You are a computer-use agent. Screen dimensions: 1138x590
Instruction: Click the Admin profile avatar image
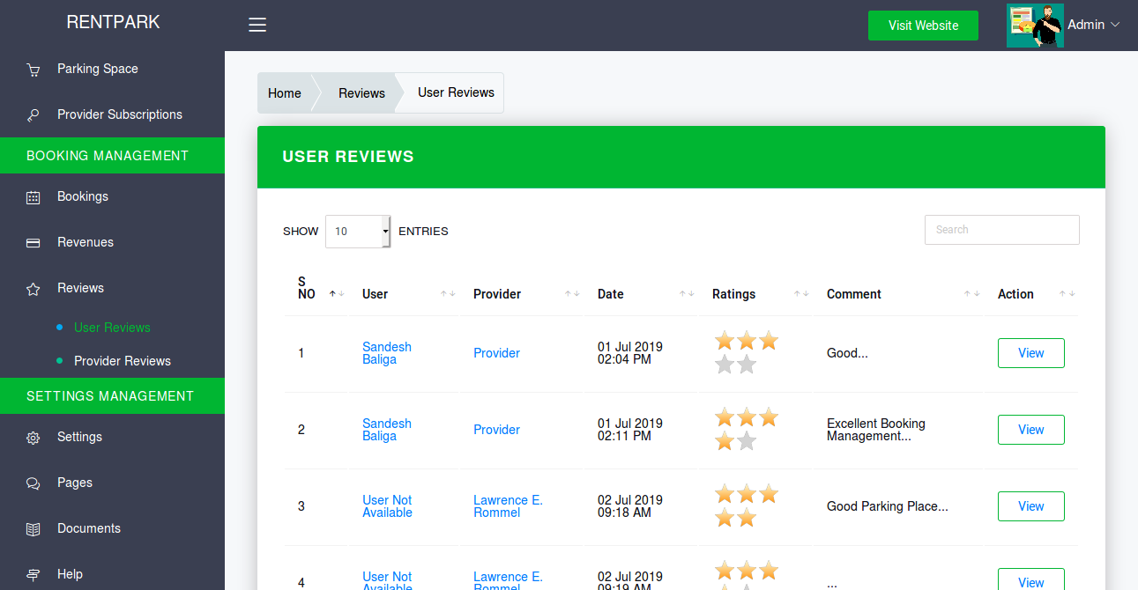[x=1035, y=25]
